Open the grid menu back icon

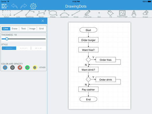click(5, 6)
